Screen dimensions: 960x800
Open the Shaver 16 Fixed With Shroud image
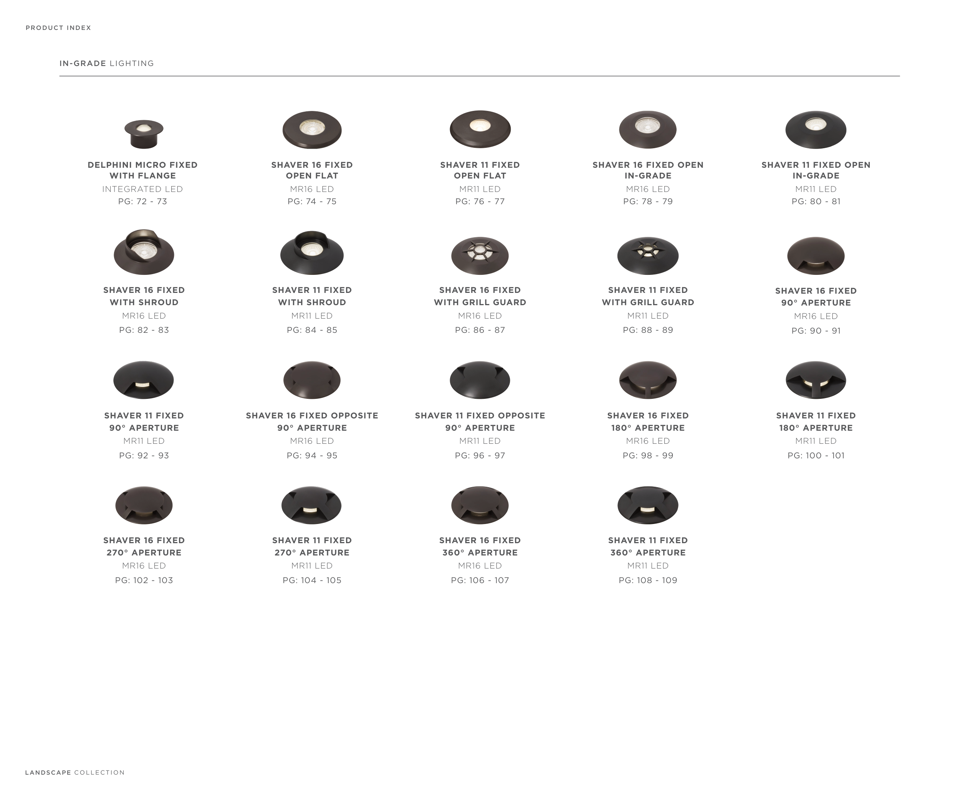pos(144,252)
